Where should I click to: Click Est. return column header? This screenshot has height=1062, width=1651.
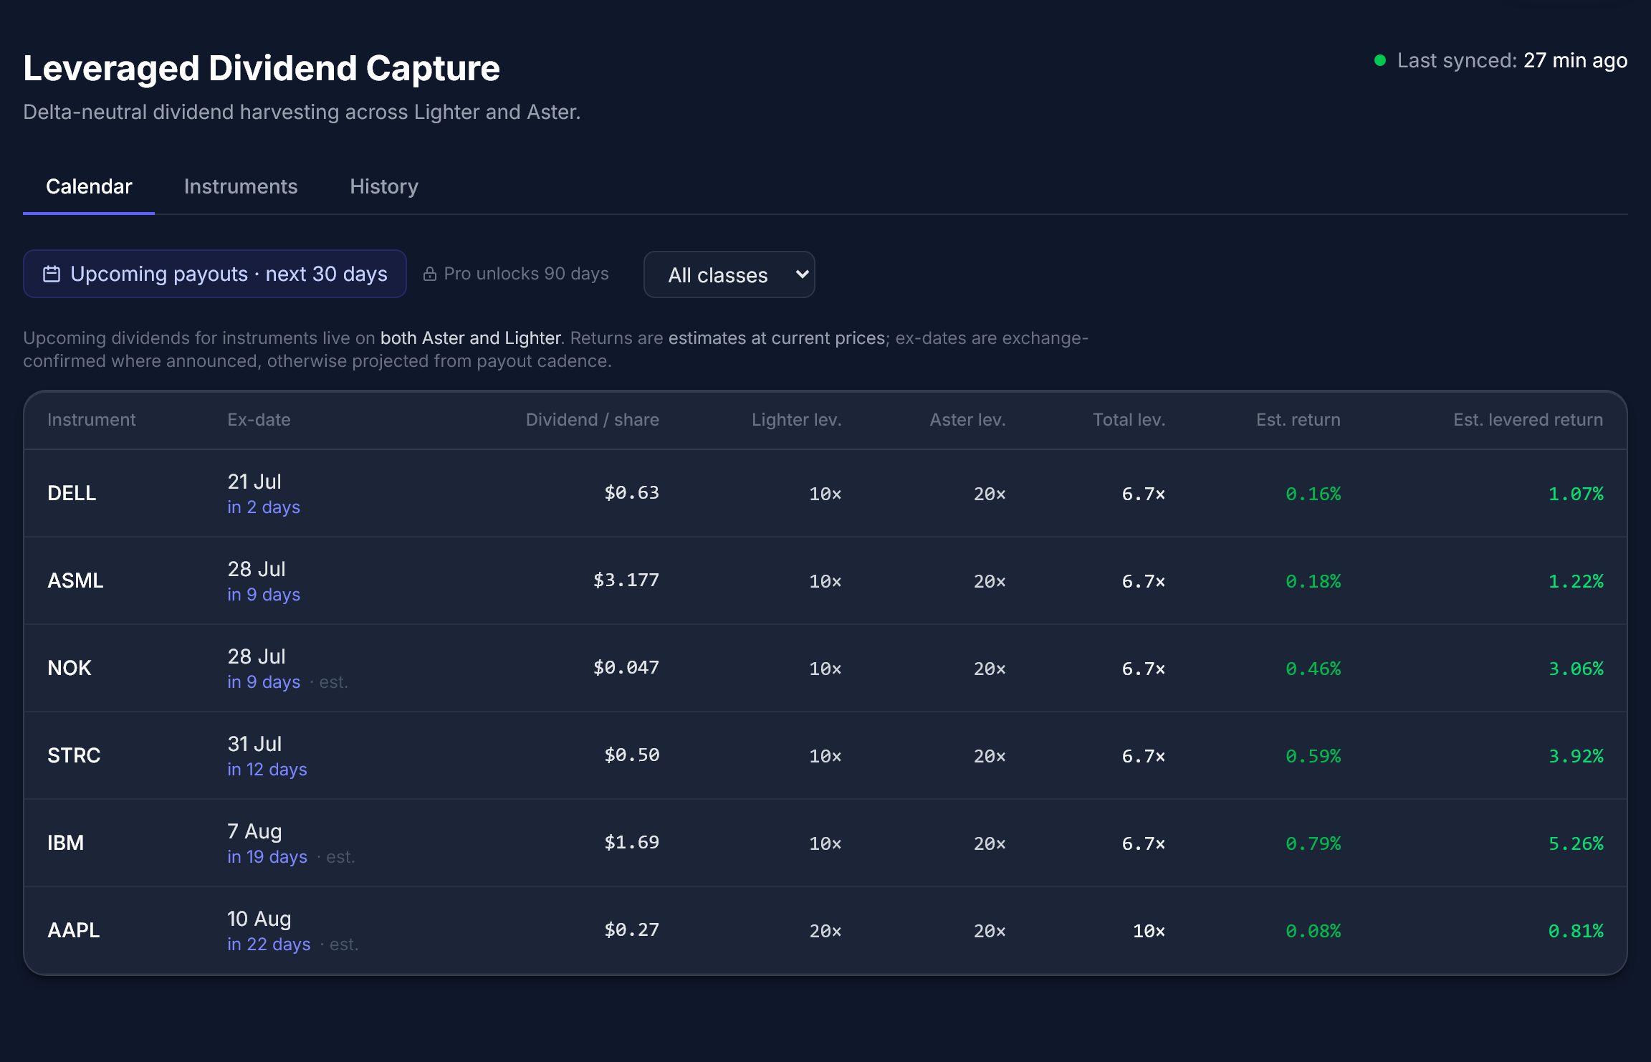pyautogui.click(x=1298, y=420)
